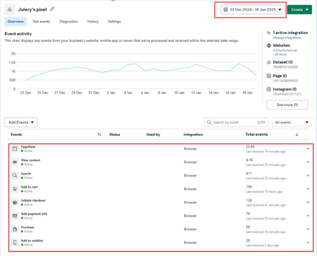Image resolution: width=317 pixels, height=256 pixels.
Task: Click the See more (1) button
Action: 287,105
